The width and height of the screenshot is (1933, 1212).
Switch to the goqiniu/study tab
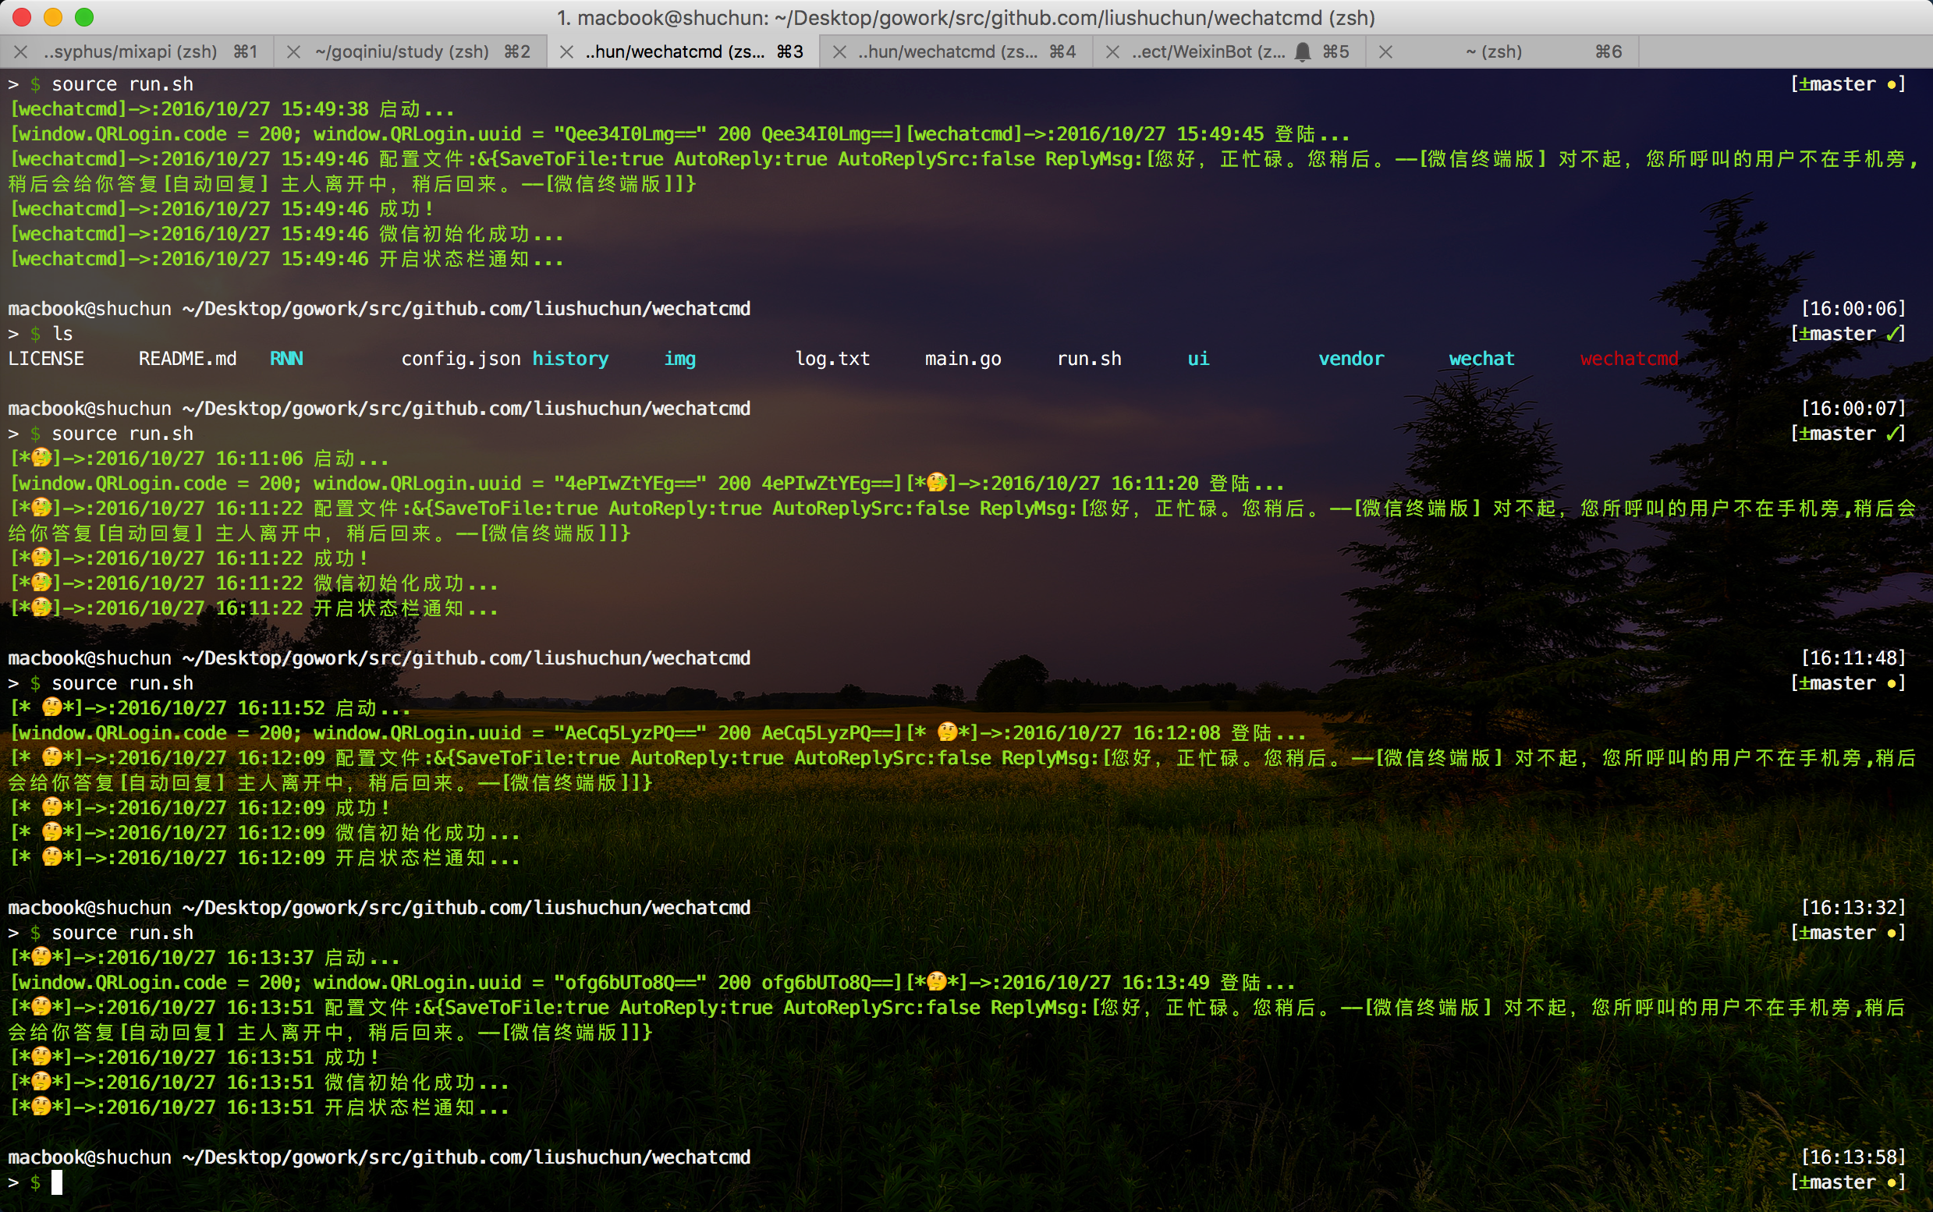point(402,52)
